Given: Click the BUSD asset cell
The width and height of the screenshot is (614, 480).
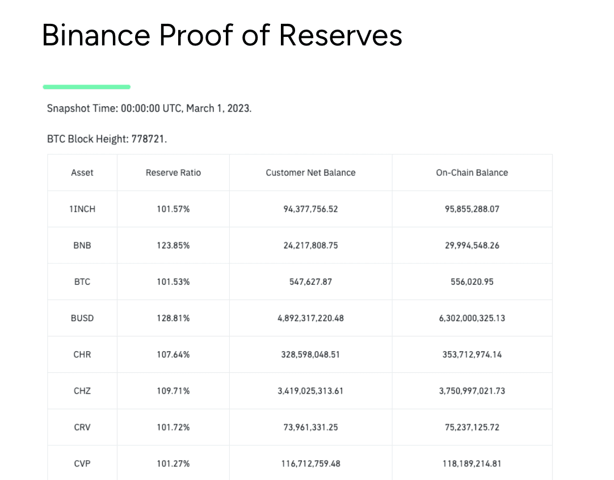Looking at the screenshot, I should coord(82,318).
